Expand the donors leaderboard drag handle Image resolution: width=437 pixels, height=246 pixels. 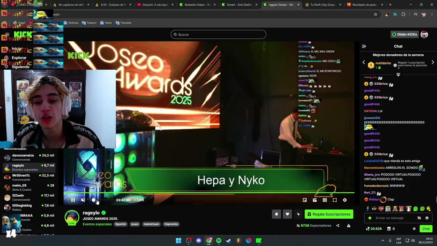click(398, 74)
